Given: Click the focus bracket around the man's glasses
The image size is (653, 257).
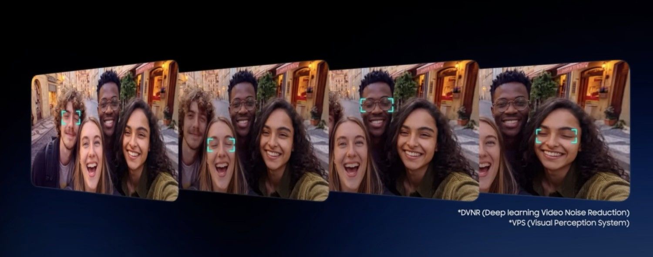Looking at the screenshot, I should click(377, 105).
